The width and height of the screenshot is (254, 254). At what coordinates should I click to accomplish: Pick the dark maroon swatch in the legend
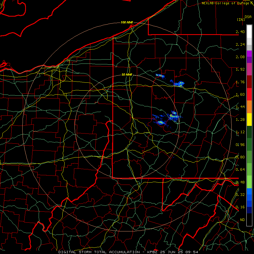coord(249,82)
